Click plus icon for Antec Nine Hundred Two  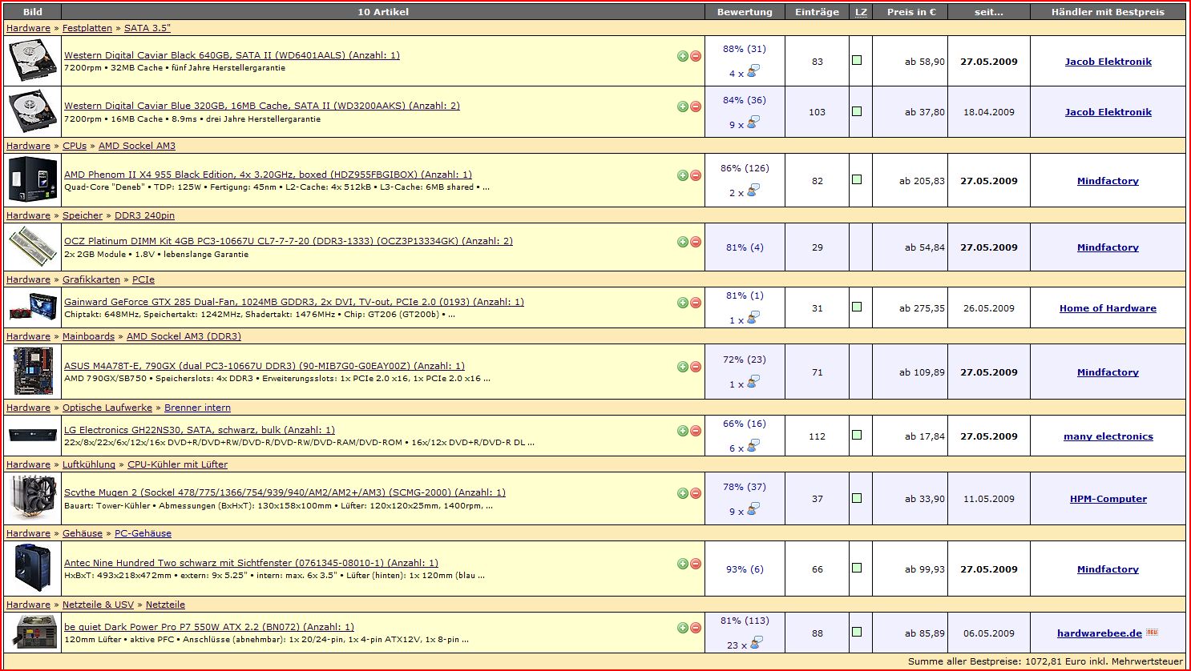point(683,564)
